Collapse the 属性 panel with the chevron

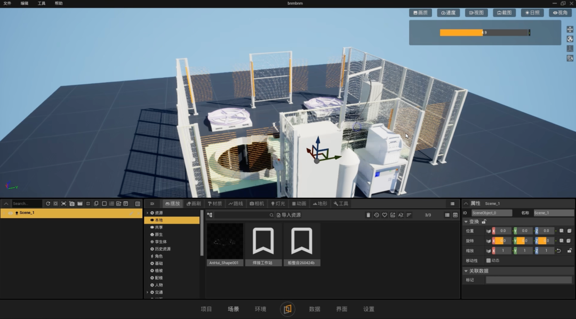(466, 204)
